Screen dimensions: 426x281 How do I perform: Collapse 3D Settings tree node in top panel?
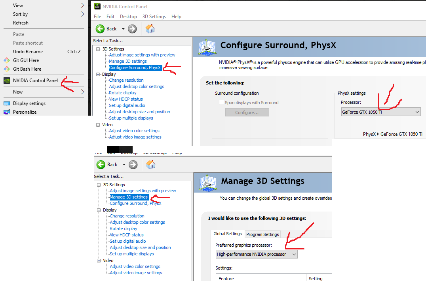(98, 49)
